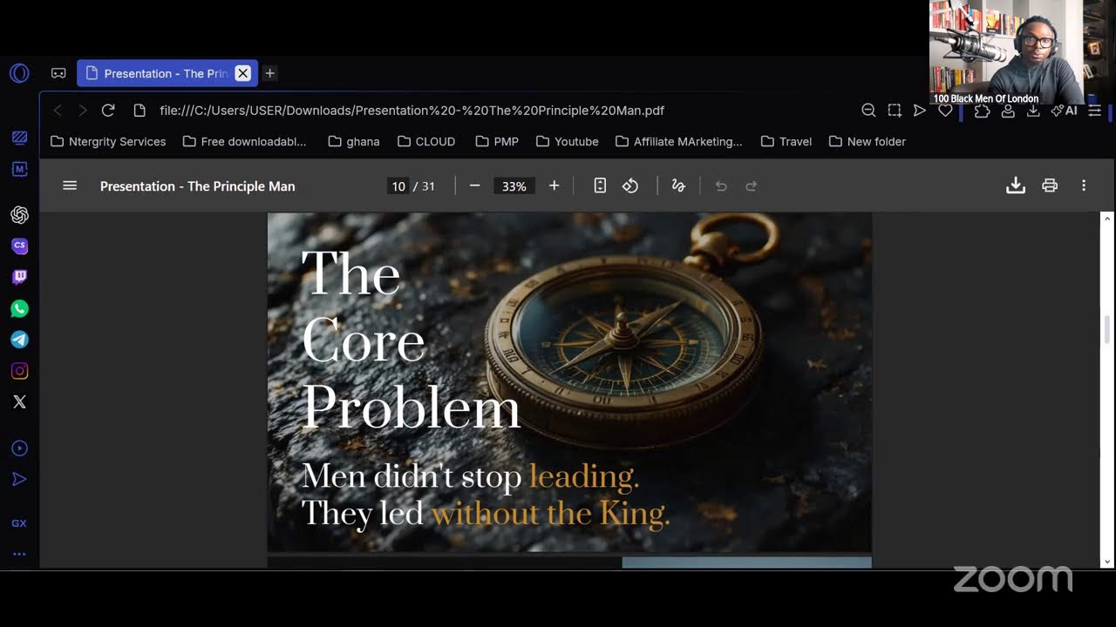The image size is (1116, 627).
Task: Go back to the previous page
Action: tap(58, 111)
